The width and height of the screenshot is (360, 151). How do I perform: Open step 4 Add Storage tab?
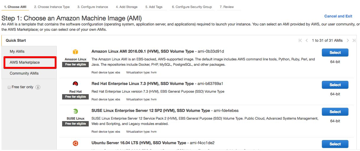127,7
